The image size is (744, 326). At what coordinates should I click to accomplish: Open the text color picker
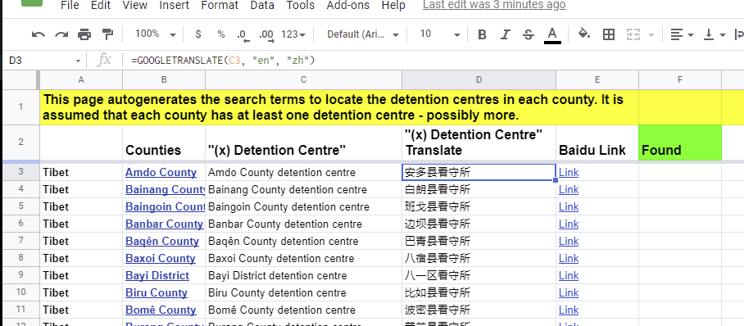[x=552, y=35]
